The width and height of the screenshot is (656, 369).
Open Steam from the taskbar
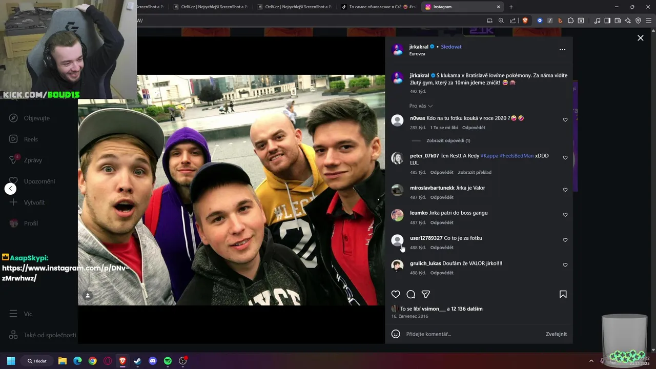[x=137, y=361]
